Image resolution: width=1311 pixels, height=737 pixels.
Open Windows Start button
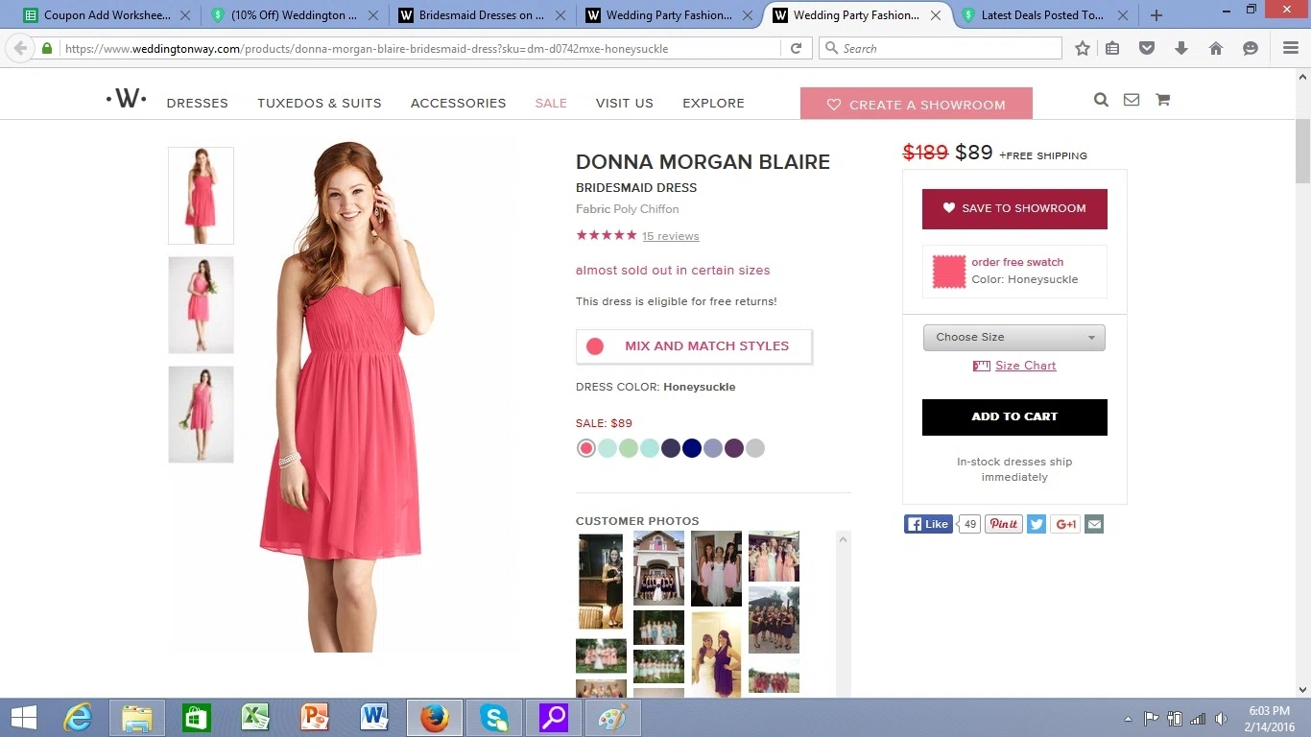pyautogui.click(x=24, y=717)
